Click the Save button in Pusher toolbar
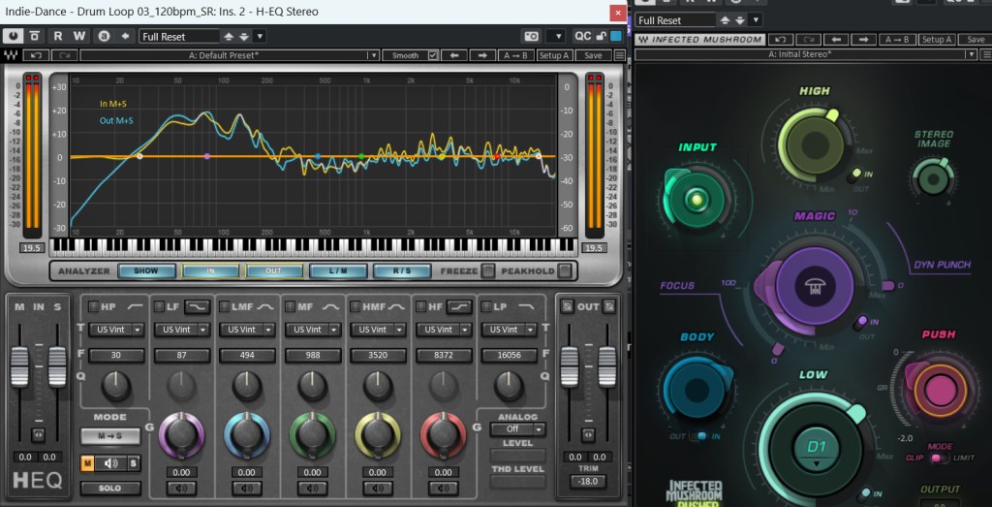 976,40
